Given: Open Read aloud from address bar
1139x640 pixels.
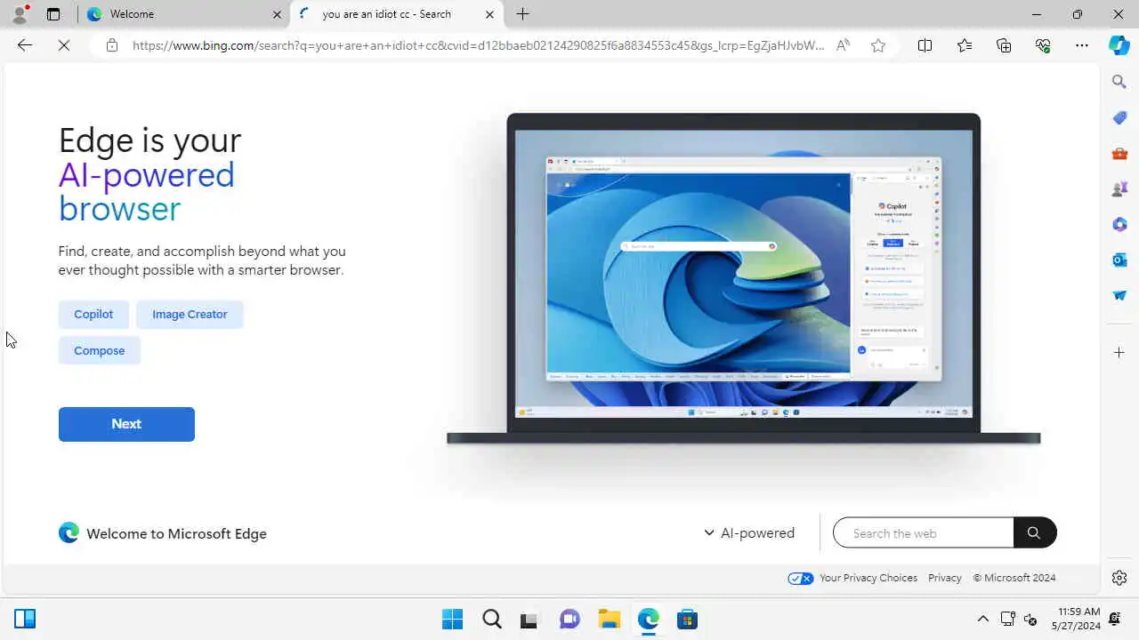Looking at the screenshot, I should pos(843,45).
